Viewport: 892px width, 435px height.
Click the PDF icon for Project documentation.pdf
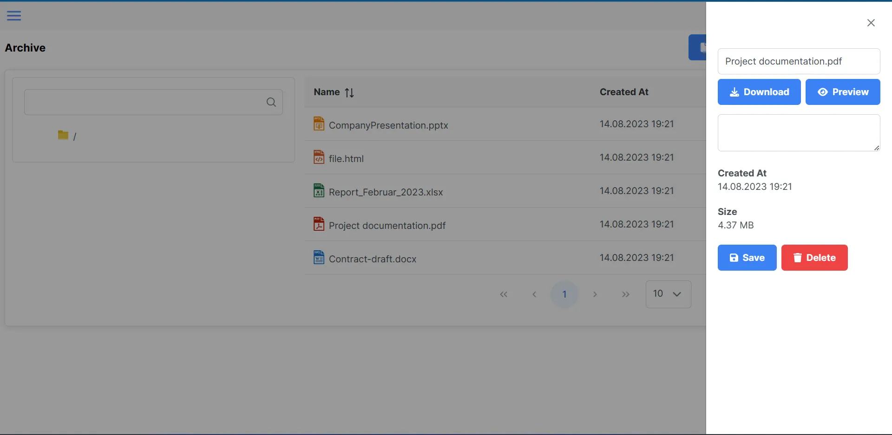(319, 224)
